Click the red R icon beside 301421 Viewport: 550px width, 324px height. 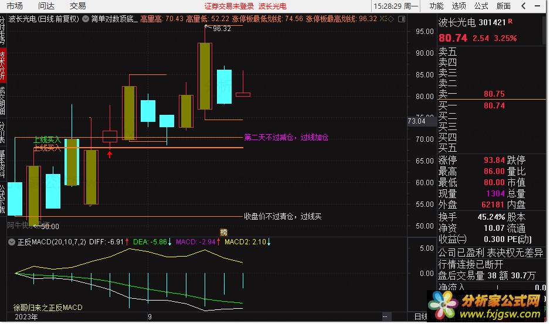click(x=510, y=22)
